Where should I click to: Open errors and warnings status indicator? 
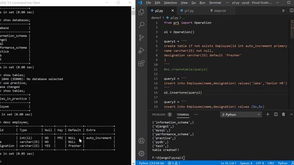(174, 163)
